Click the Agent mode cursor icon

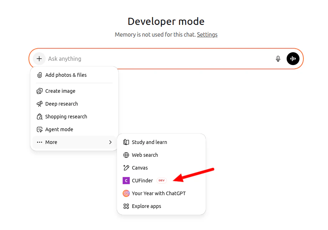(39, 129)
